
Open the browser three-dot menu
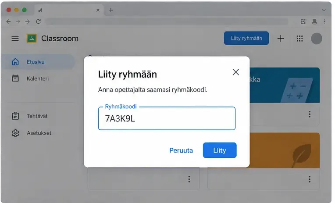(324, 21)
